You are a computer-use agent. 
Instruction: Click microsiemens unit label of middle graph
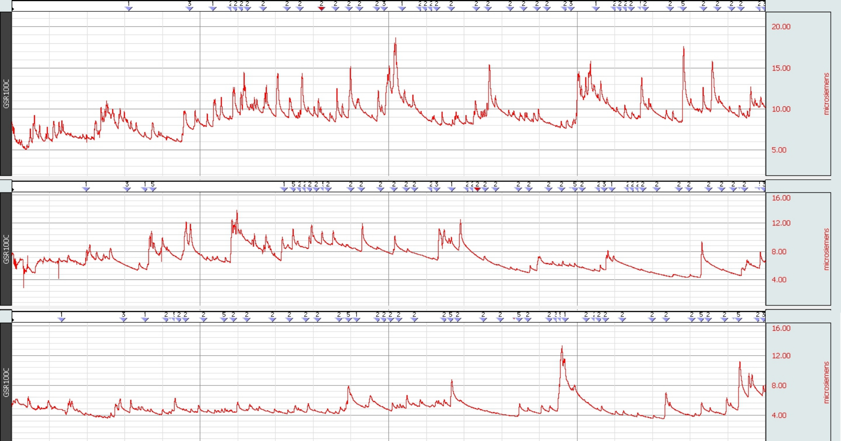point(826,249)
